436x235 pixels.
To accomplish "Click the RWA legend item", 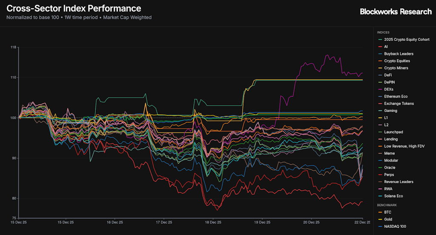I will (x=388, y=189).
